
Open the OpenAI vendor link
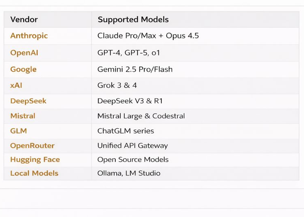(x=24, y=53)
